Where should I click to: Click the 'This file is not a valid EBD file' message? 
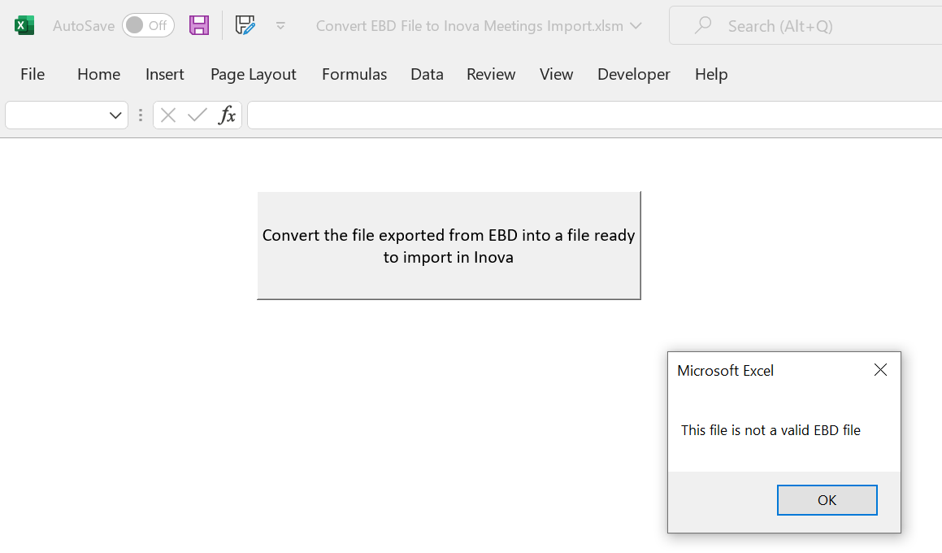pyautogui.click(x=771, y=430)
